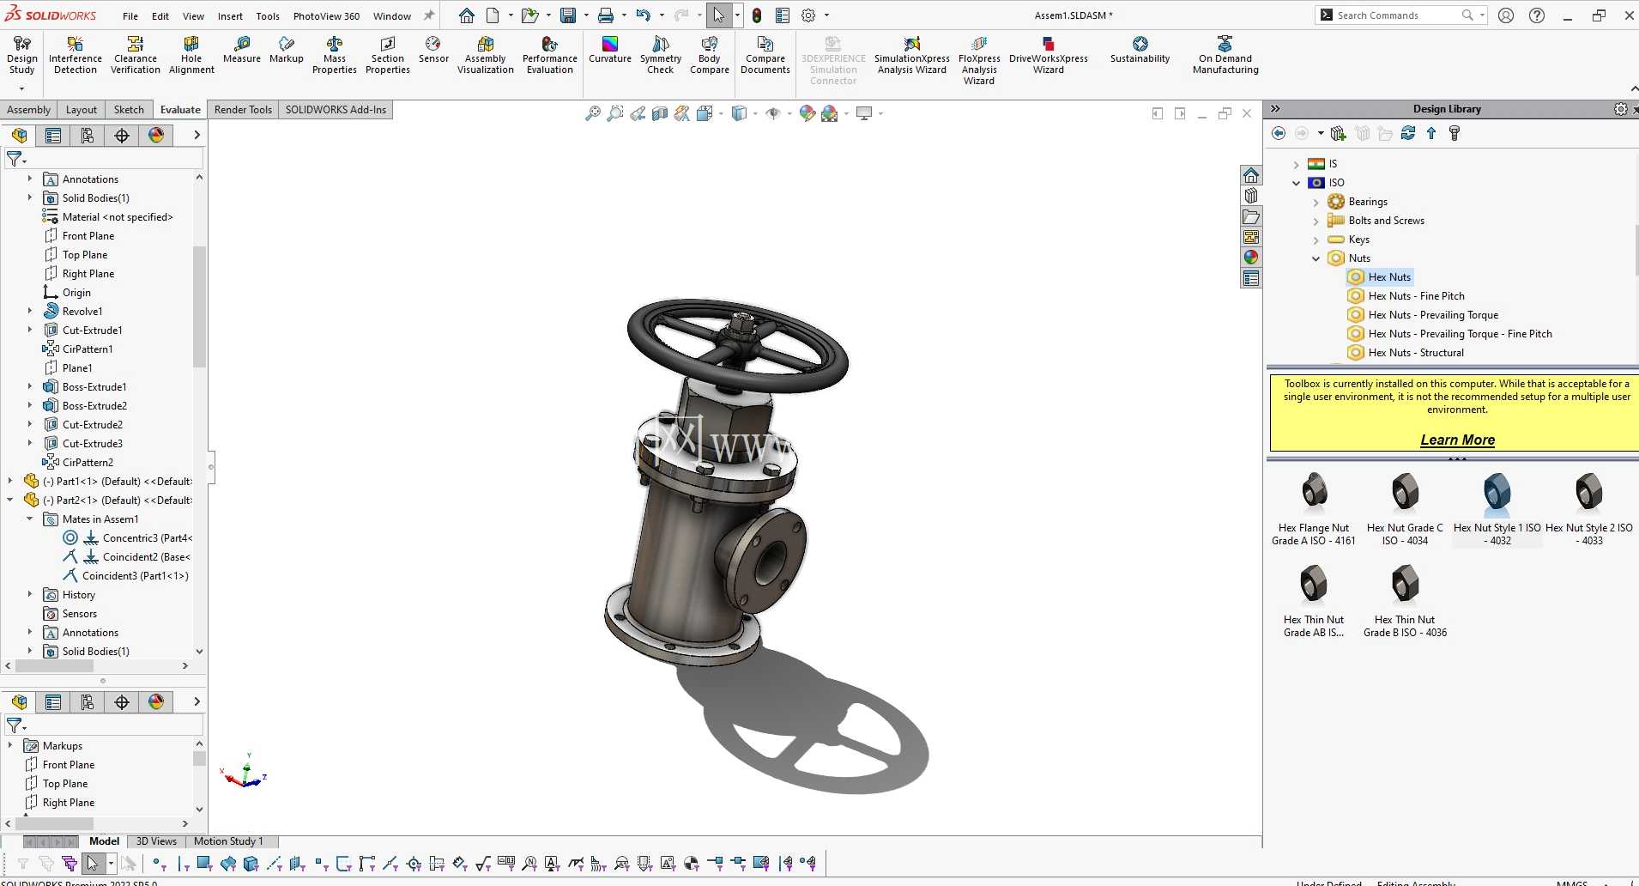This screenshot has width=1639, height=886.
Task: Click the Search Commands field
Action: (1399, 15)
